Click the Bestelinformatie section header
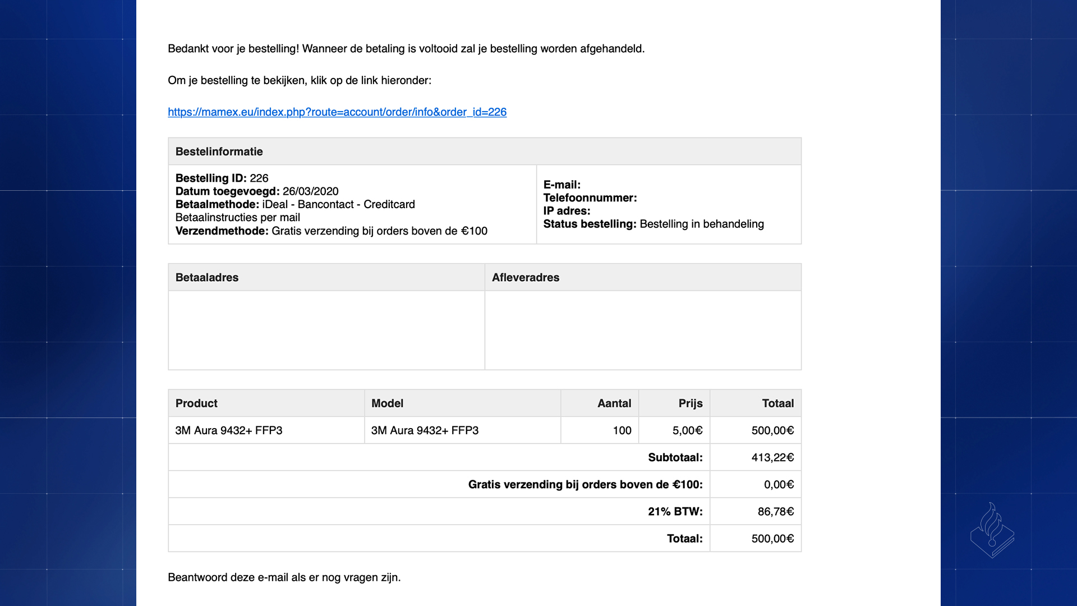 [x=219, y=151]
